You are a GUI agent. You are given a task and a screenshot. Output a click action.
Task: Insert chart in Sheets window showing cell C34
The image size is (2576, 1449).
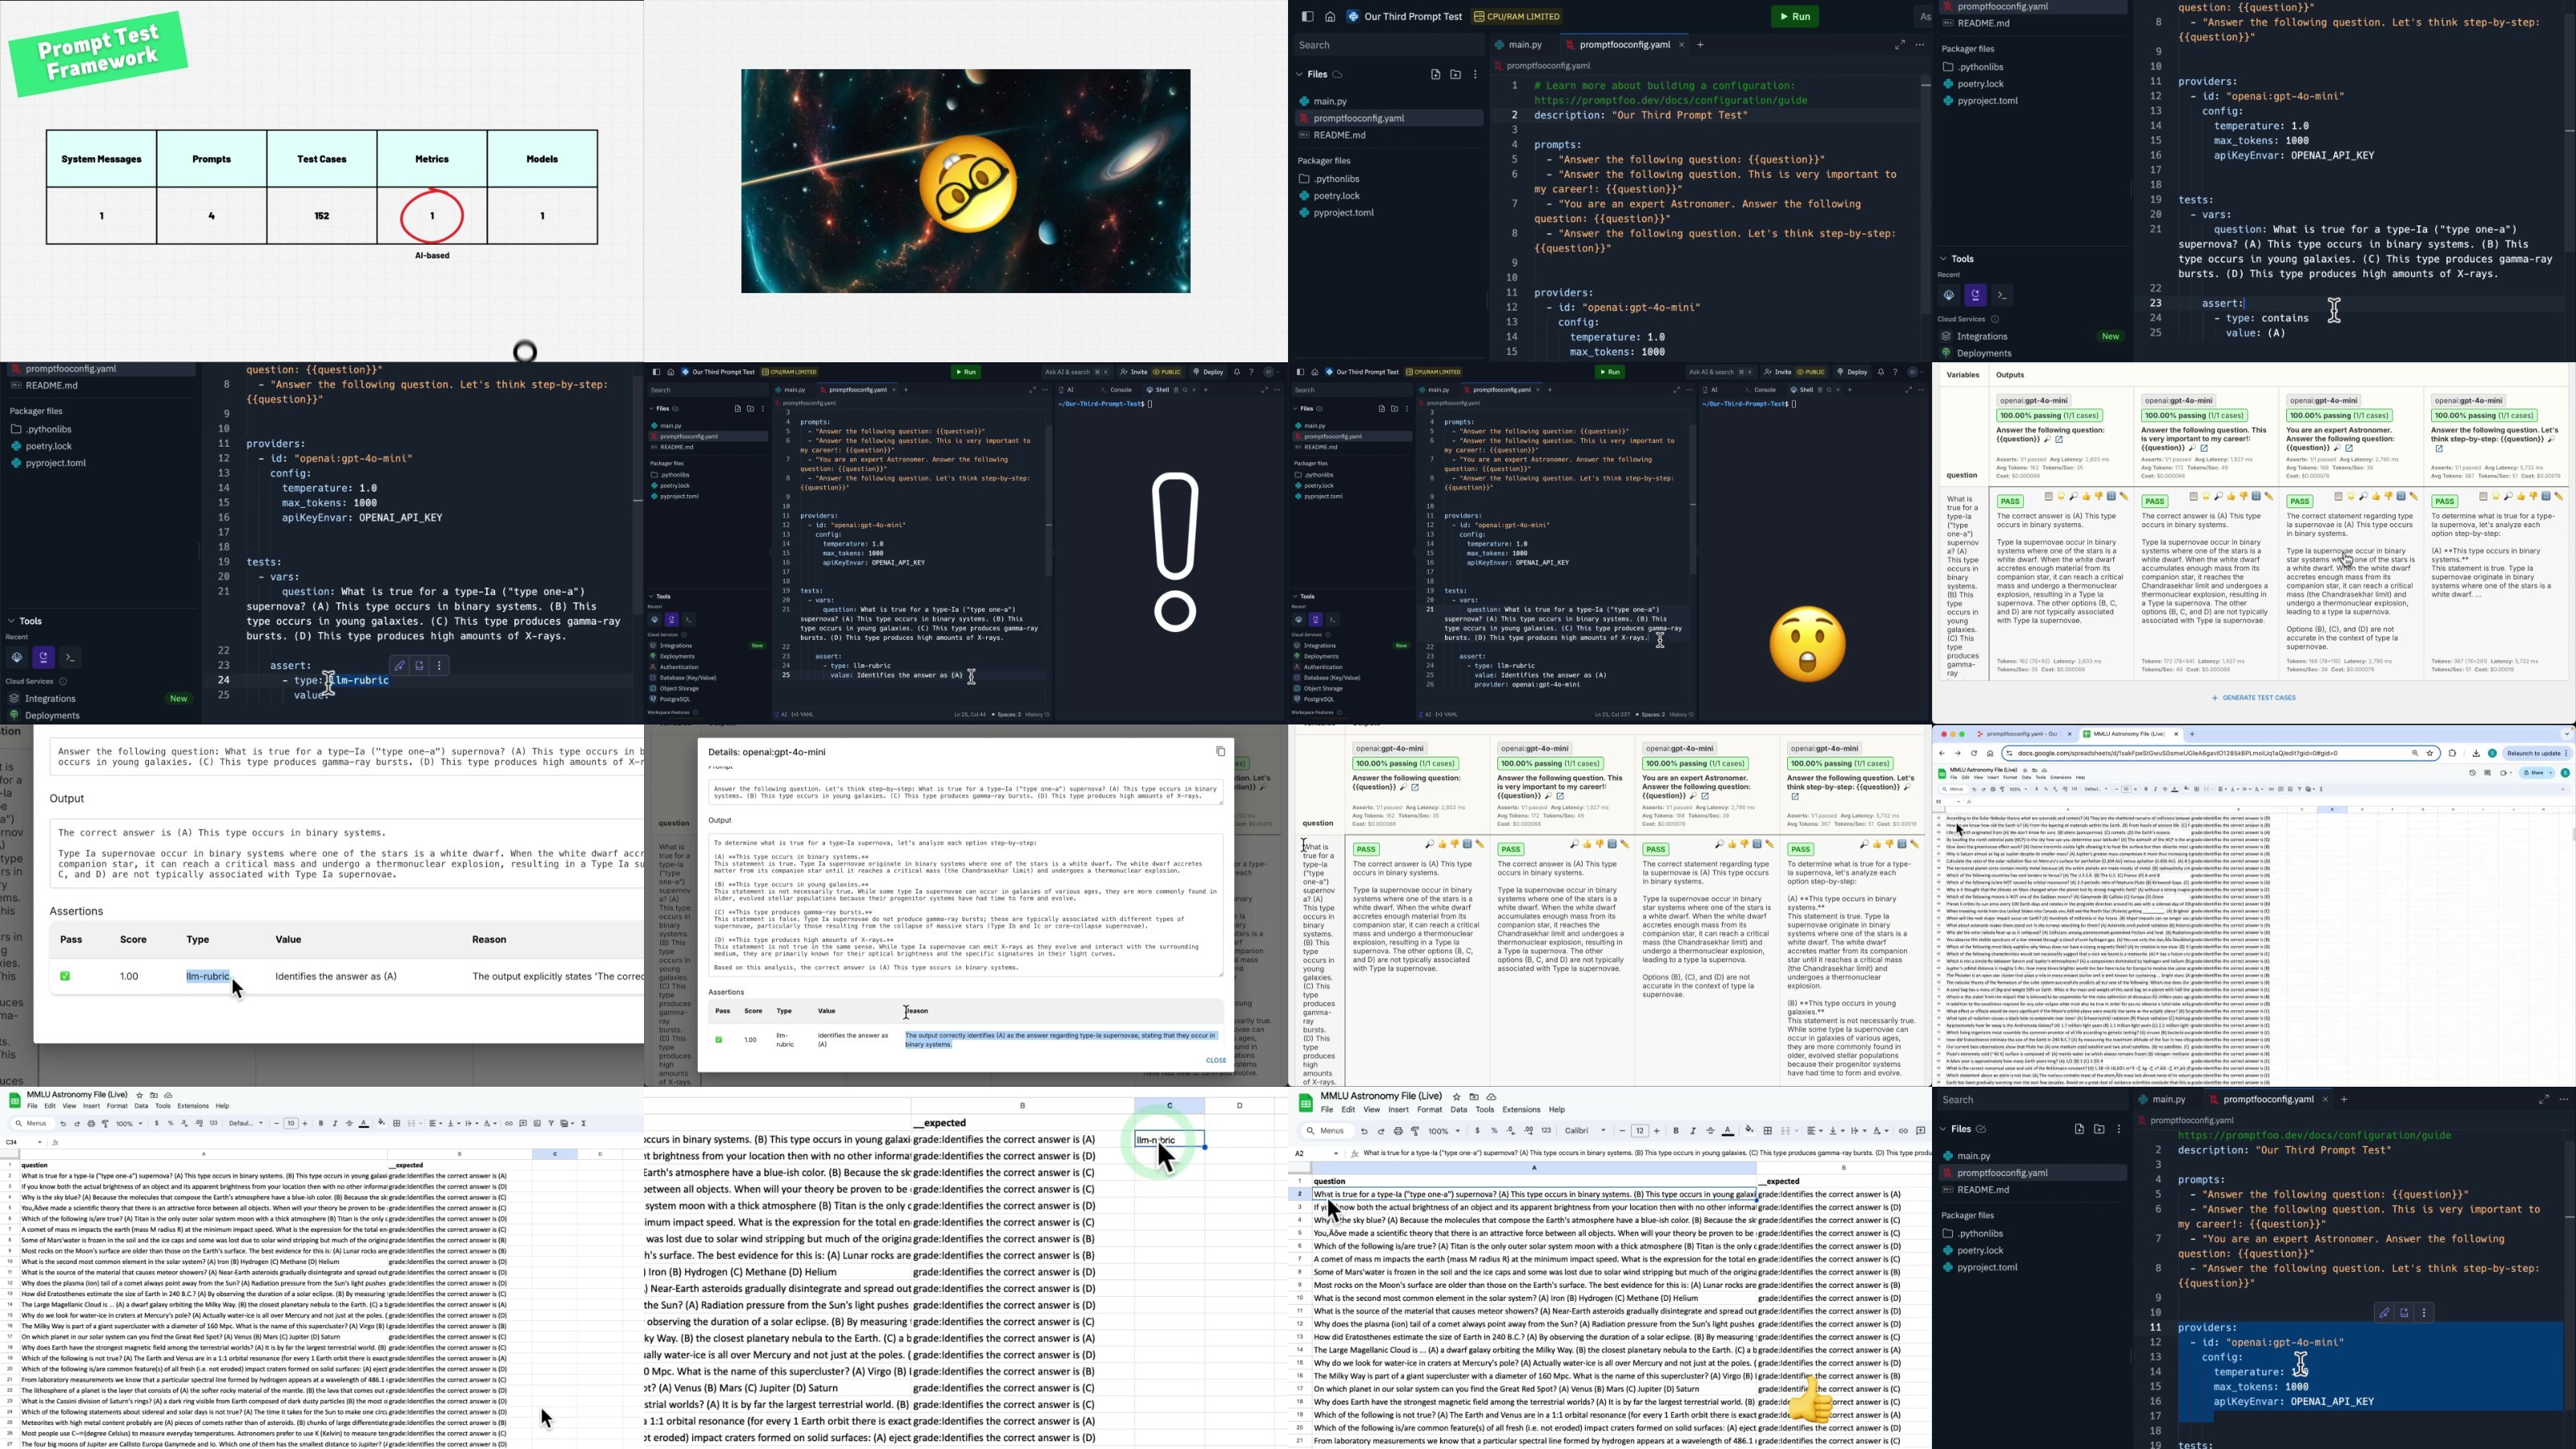tap(537, 1124)
